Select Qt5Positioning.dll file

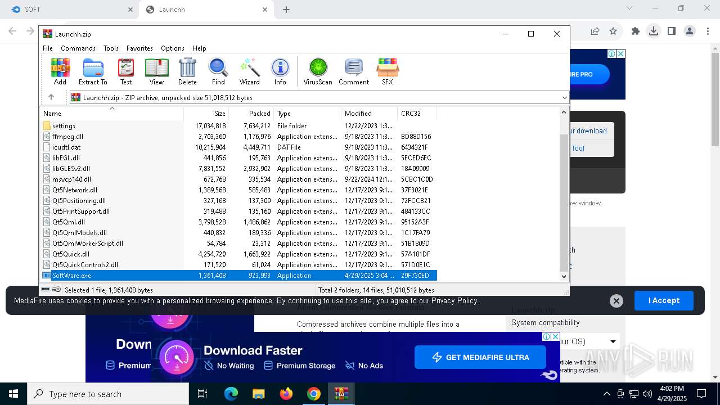click(x=239, y=201)
